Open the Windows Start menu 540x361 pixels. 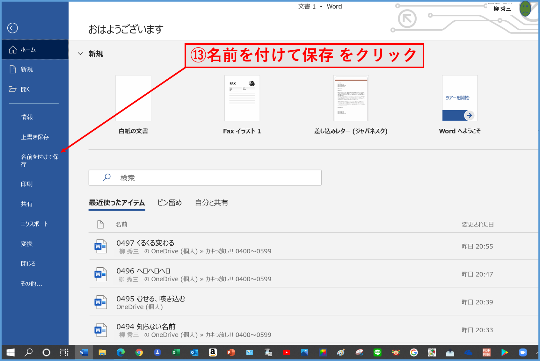(x=11, y=352)
